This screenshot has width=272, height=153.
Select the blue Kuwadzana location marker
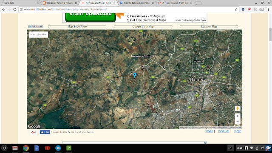[135, 75]
